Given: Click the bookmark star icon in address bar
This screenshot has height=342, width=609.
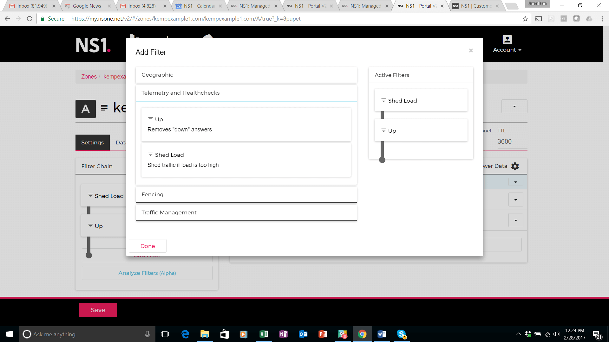Looking at the screenshot, I should click(x=525, y=19).
